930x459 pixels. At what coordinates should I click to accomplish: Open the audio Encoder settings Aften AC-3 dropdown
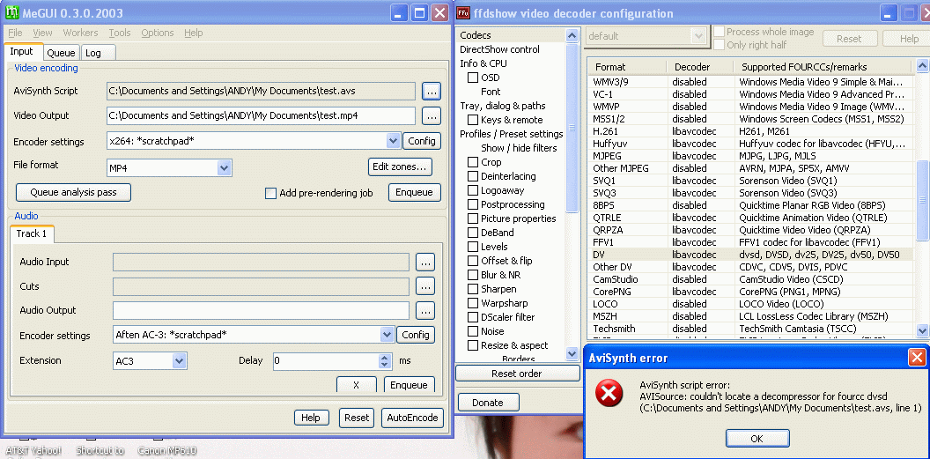point(387,335)
